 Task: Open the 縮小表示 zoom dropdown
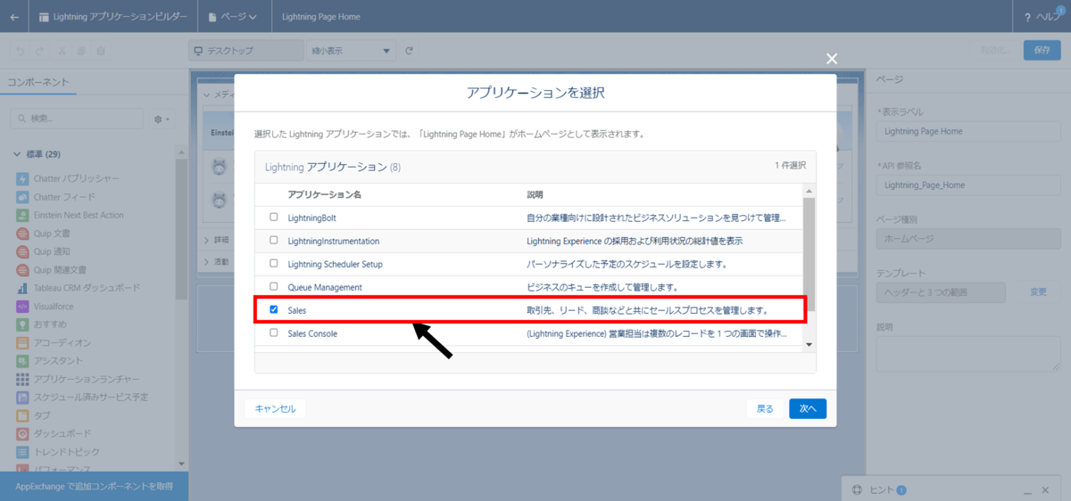click(351, 51)
